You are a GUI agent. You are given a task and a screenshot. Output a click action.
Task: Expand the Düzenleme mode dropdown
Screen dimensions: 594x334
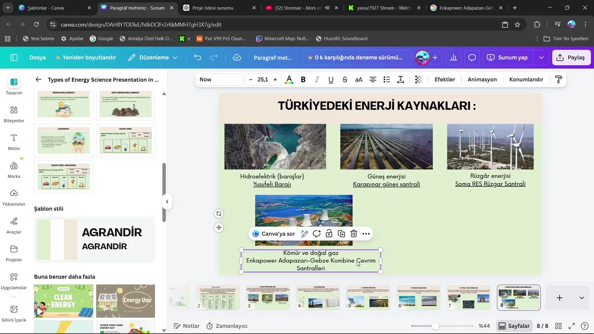tap(153, 58)
